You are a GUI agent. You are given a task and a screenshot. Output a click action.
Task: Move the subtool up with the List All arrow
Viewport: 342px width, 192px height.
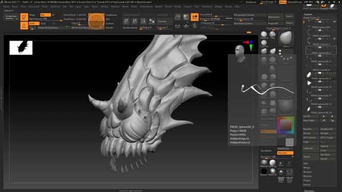point(324,116)
